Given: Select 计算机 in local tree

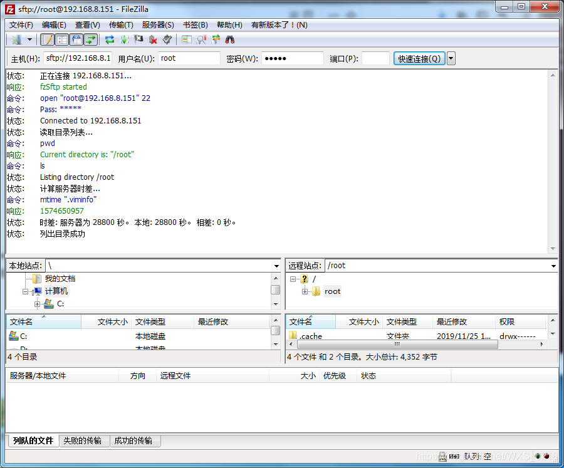Looking at the screenshot, I should click(x=56, y=291).
